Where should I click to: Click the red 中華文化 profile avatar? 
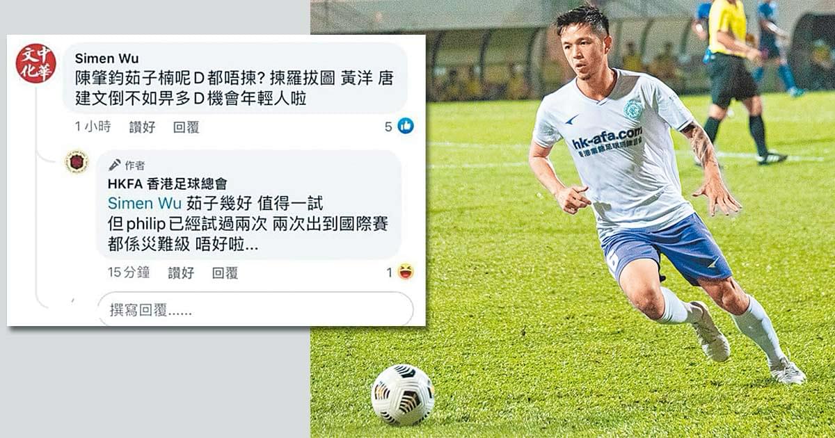tap(35, 63)
